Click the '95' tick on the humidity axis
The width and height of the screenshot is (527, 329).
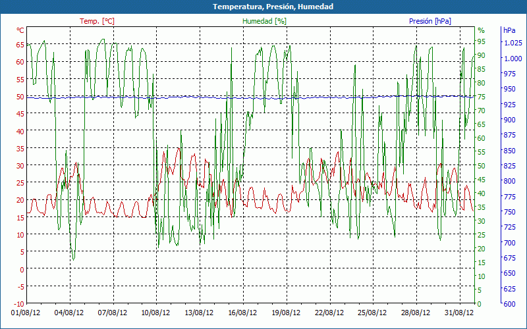482,41
